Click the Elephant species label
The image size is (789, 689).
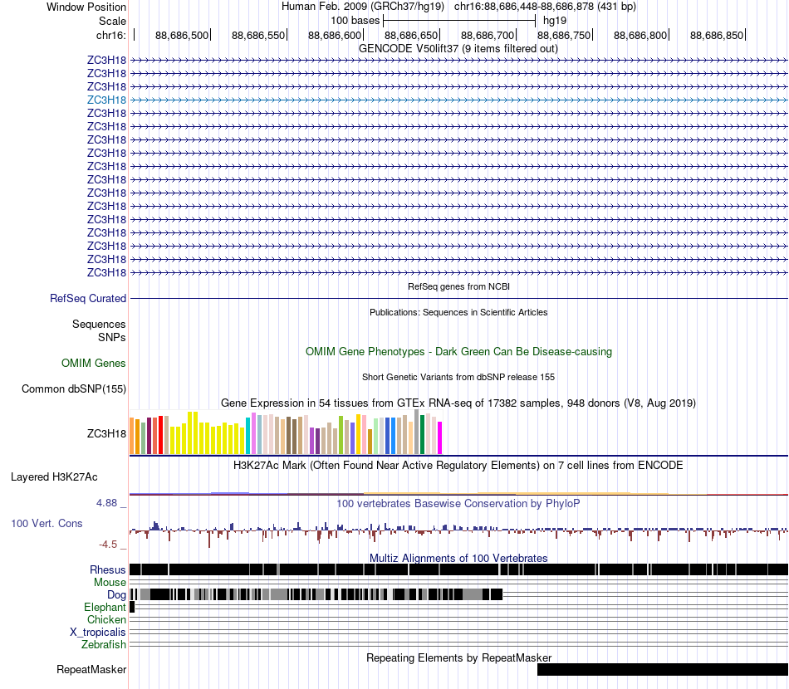pyautogui.click(x=105, y=608)
